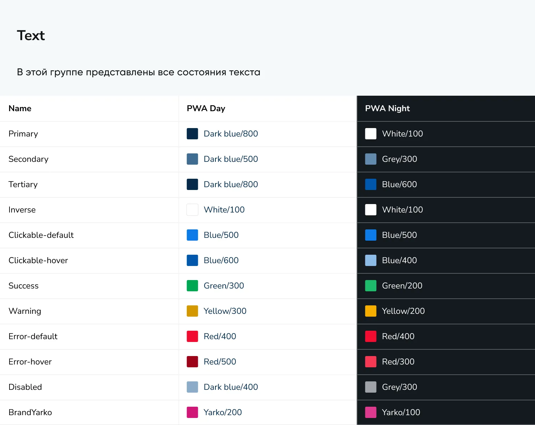This screenshot has width=535, height=425.
Task: Click the Red/500 label text
Action: (220, 362)
